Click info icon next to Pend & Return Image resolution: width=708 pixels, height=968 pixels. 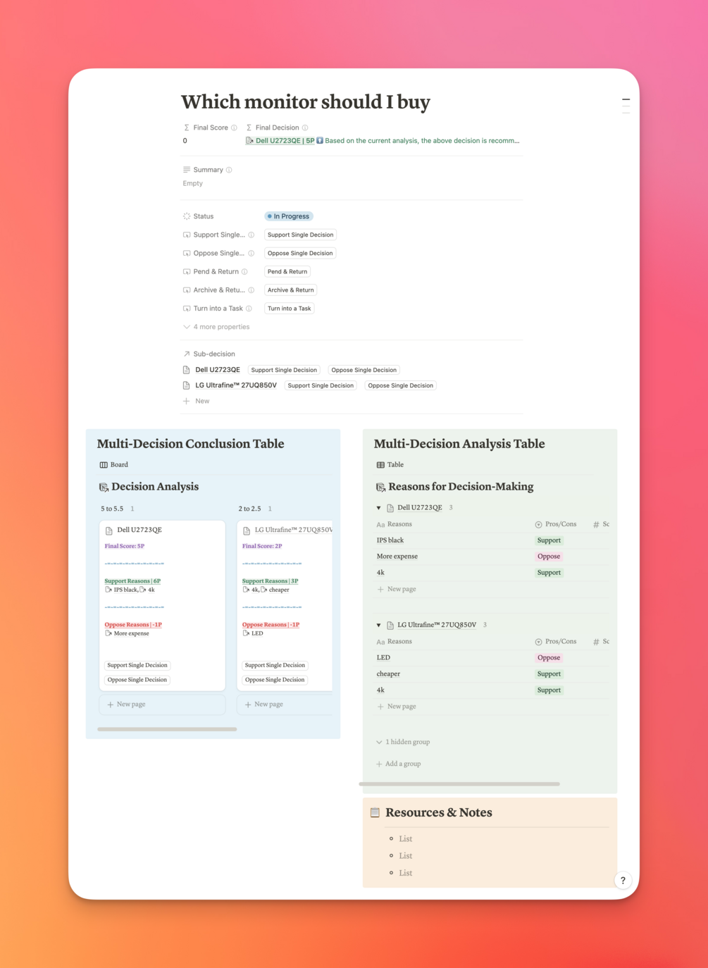(244, 271)
